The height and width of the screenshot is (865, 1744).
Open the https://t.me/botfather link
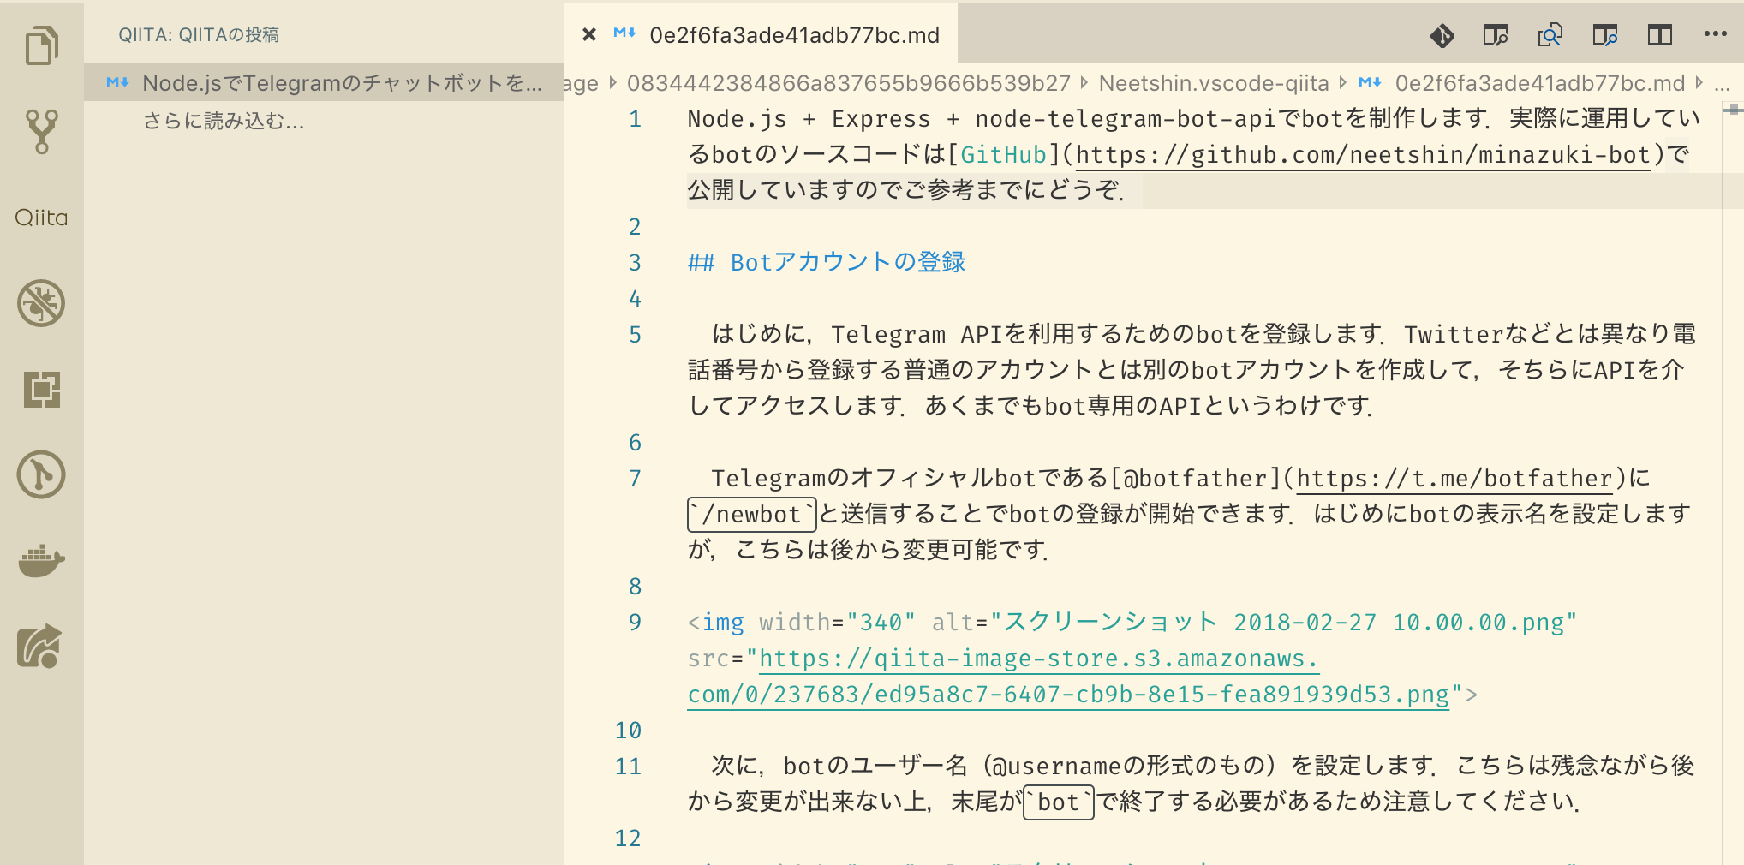point(1454,479)
